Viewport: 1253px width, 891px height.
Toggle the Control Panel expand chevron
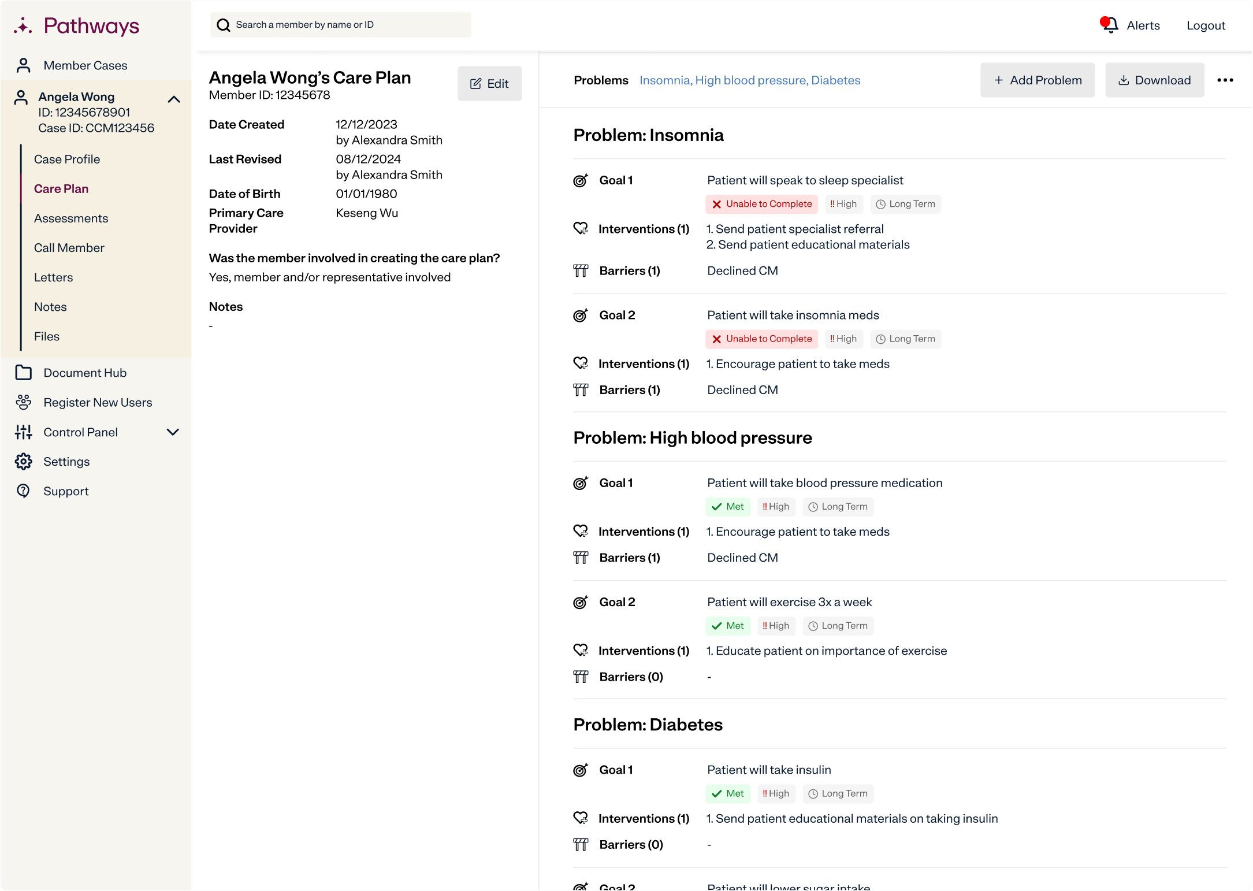point(173,432)
